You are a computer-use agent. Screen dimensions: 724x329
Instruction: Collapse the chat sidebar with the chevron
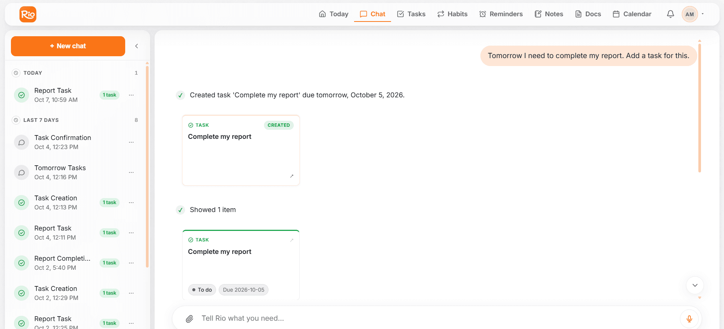point(137,46)
